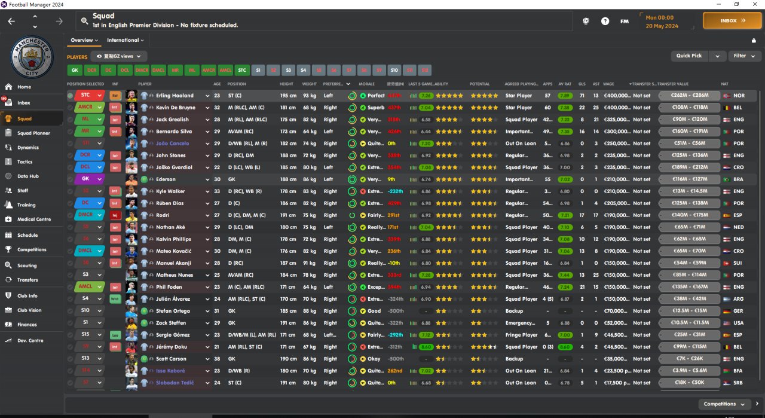This screenshot has height=418, width=765.
Task: Toggle the selection tick for Jérémy Doku
Action: coord(70,347)
